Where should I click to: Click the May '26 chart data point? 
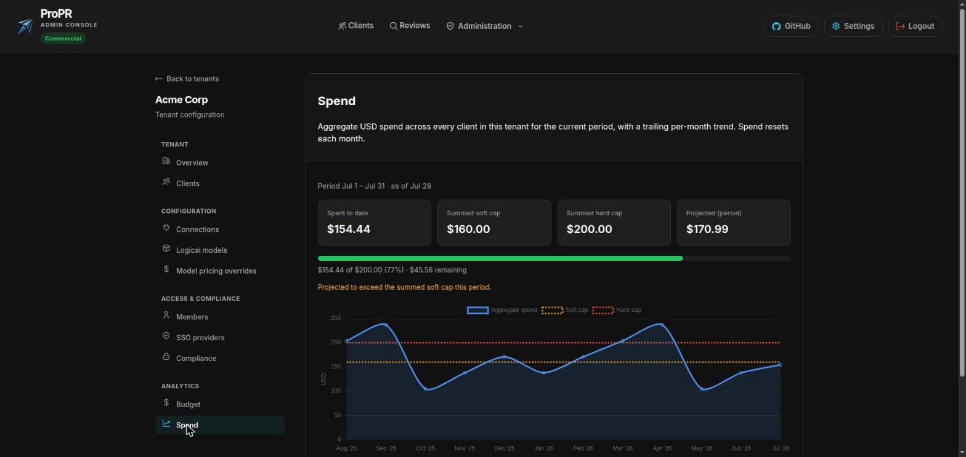702,389
